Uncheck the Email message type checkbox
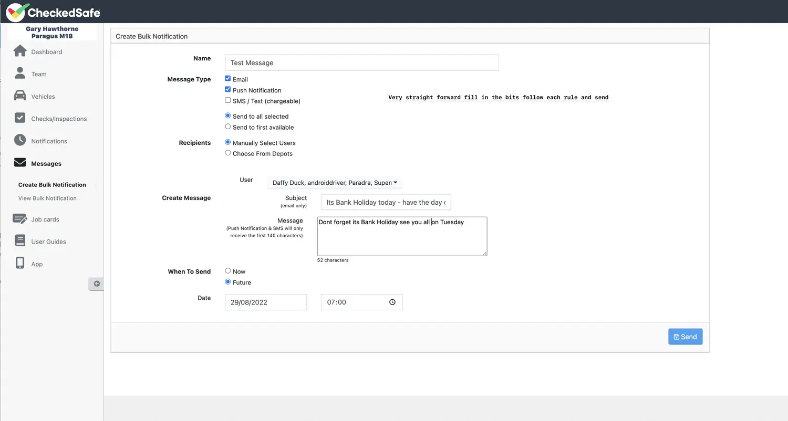 click(x=228, y=79)
